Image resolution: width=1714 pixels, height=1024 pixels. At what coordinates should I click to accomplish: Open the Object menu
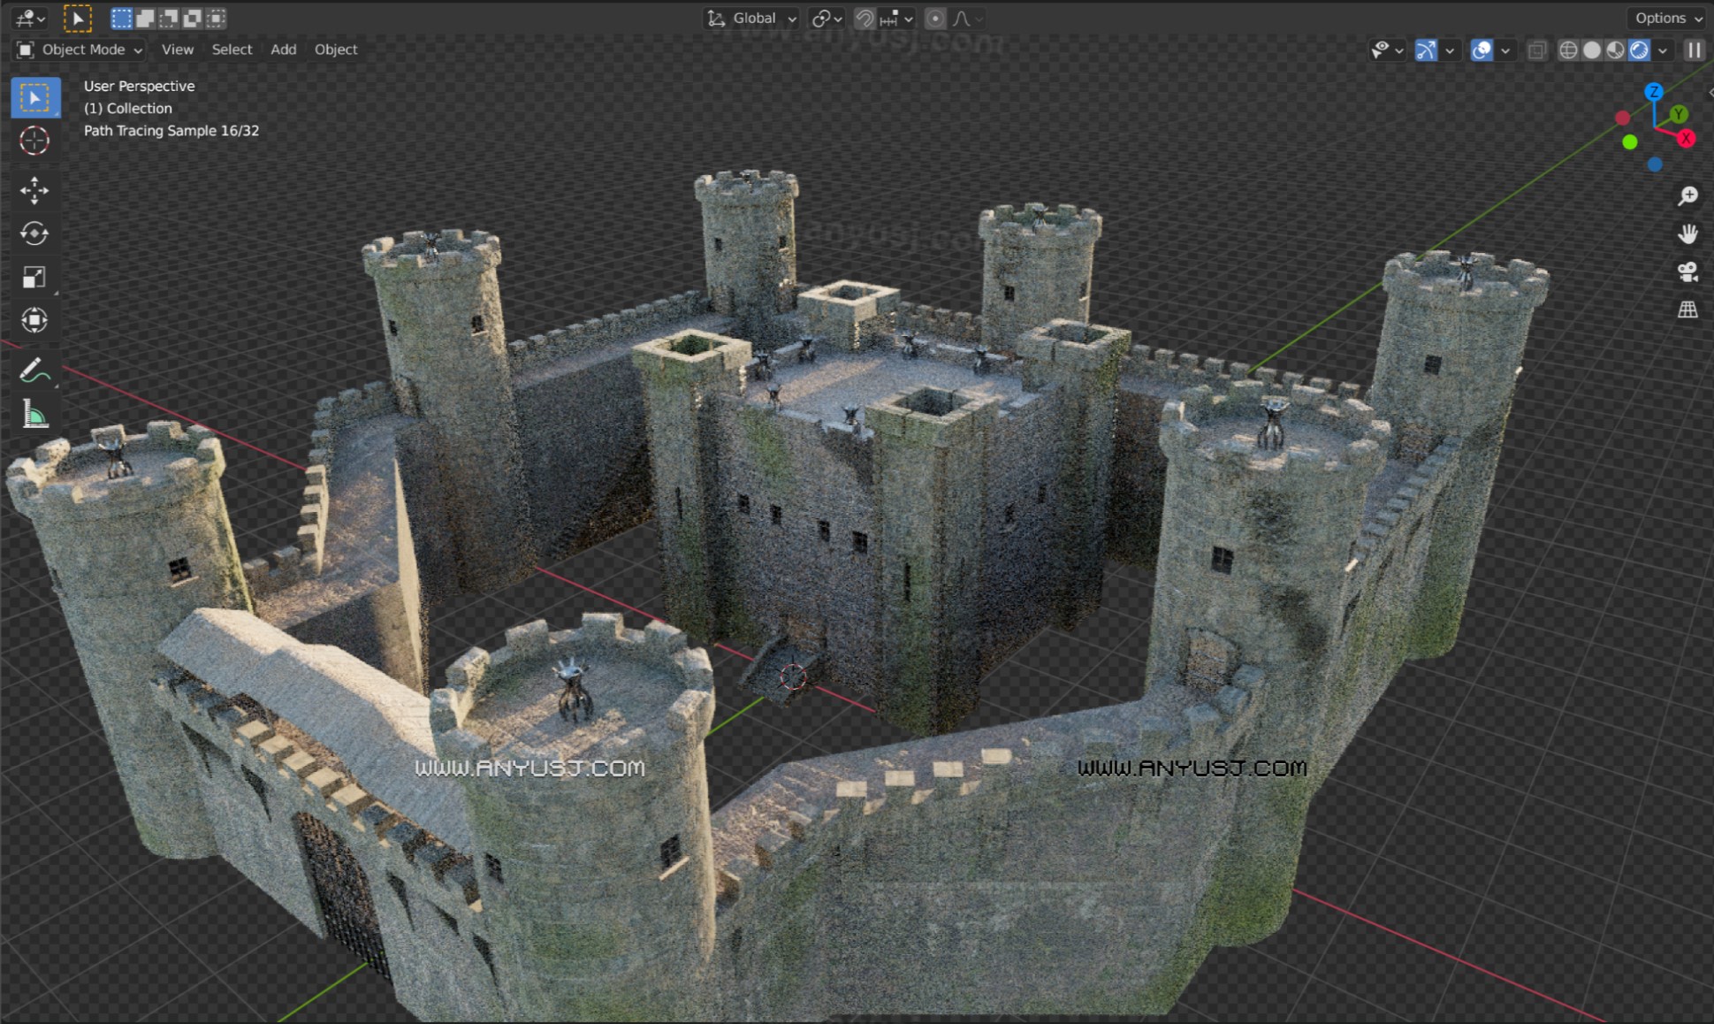(336, 50)
